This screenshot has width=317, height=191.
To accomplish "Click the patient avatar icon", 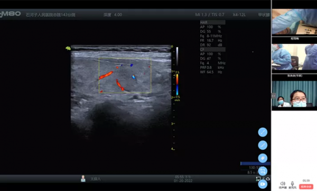I will [83, 178].
